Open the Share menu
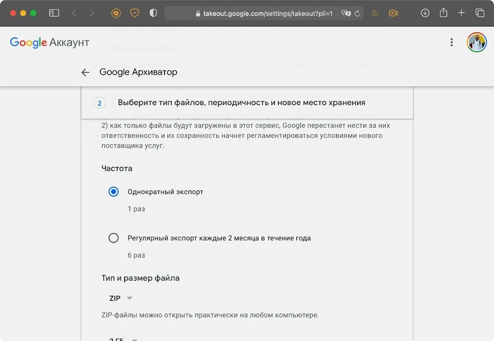Viewport: 494px width, 341px height. click(443, 13)
